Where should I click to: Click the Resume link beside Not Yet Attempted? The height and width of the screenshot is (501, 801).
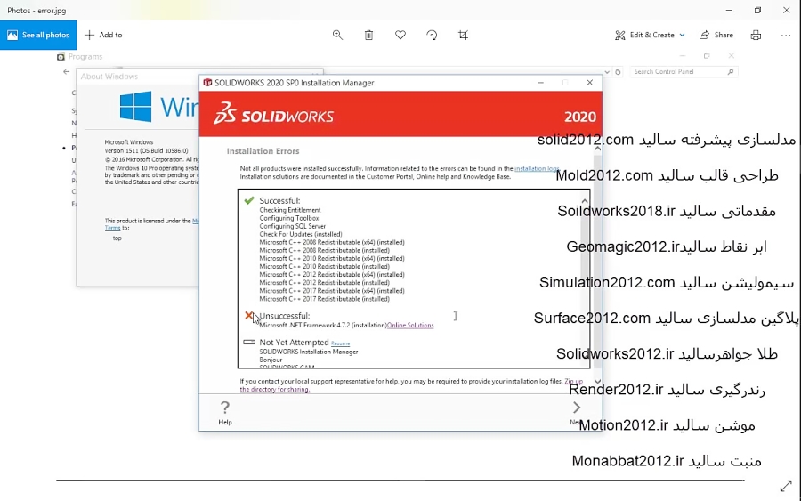(340, 343)
